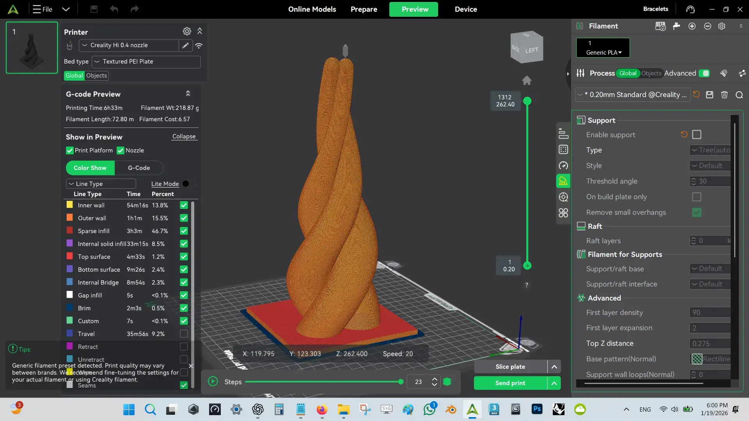Click the edit printer preset pencil icon
The width and height of the screenshot is (749, 421).
tap(185, 45)
